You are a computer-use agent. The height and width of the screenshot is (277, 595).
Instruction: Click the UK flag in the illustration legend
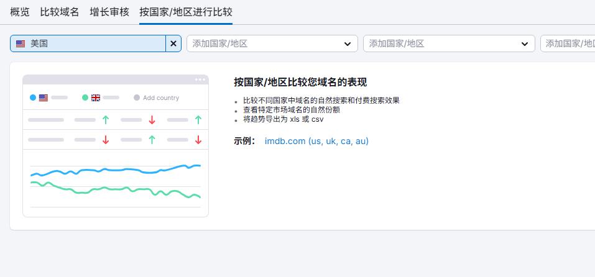(96, 98)
